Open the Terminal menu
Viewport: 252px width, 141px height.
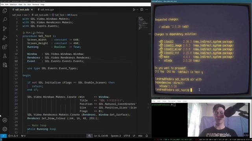[x=35, y=4]
